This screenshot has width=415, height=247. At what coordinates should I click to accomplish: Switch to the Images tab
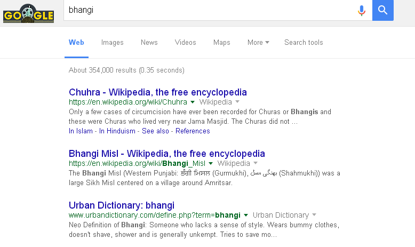(x=112, y=42)
